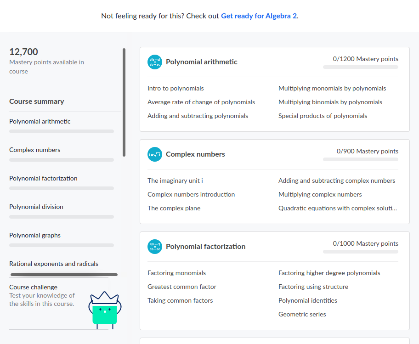Click the Course challenge crown mascot

[104, 310]
